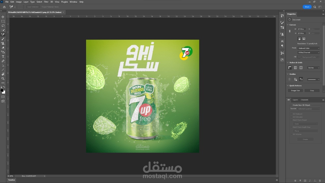Toggle guides visibility icon

click(x=290, y=79)
